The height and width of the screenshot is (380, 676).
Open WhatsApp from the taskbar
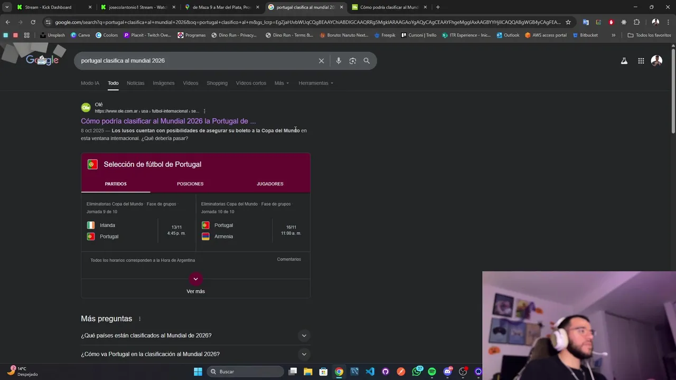click(x=417, y=372)
